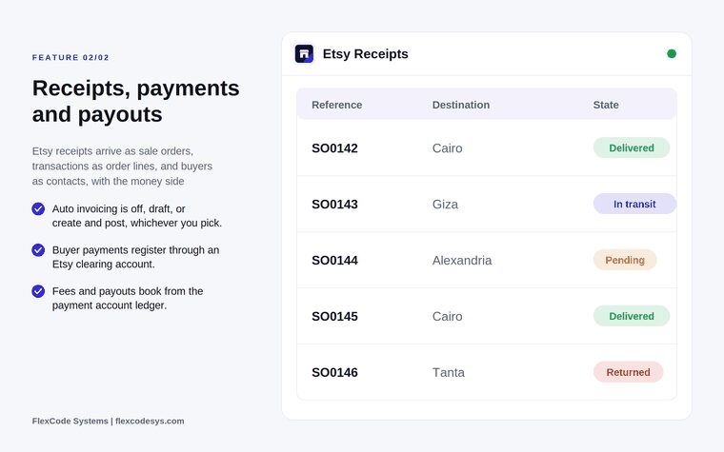Screen dimensions: 724x452
Task: Click the Tanta destination cell
Action: (449, 373)
